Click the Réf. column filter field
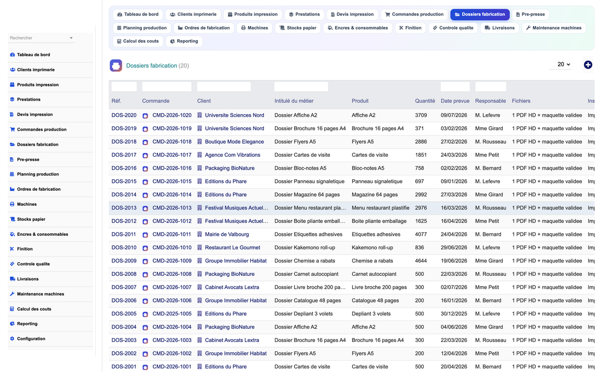The height and width of the screenshot is (372, 601). coord(124,87)
